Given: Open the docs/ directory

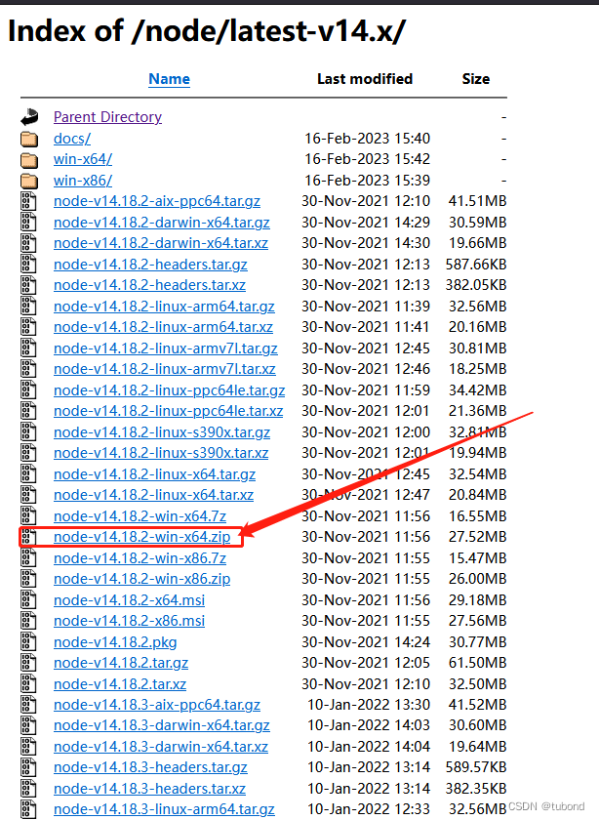Looking at the screenshot, I should (72, 139).
